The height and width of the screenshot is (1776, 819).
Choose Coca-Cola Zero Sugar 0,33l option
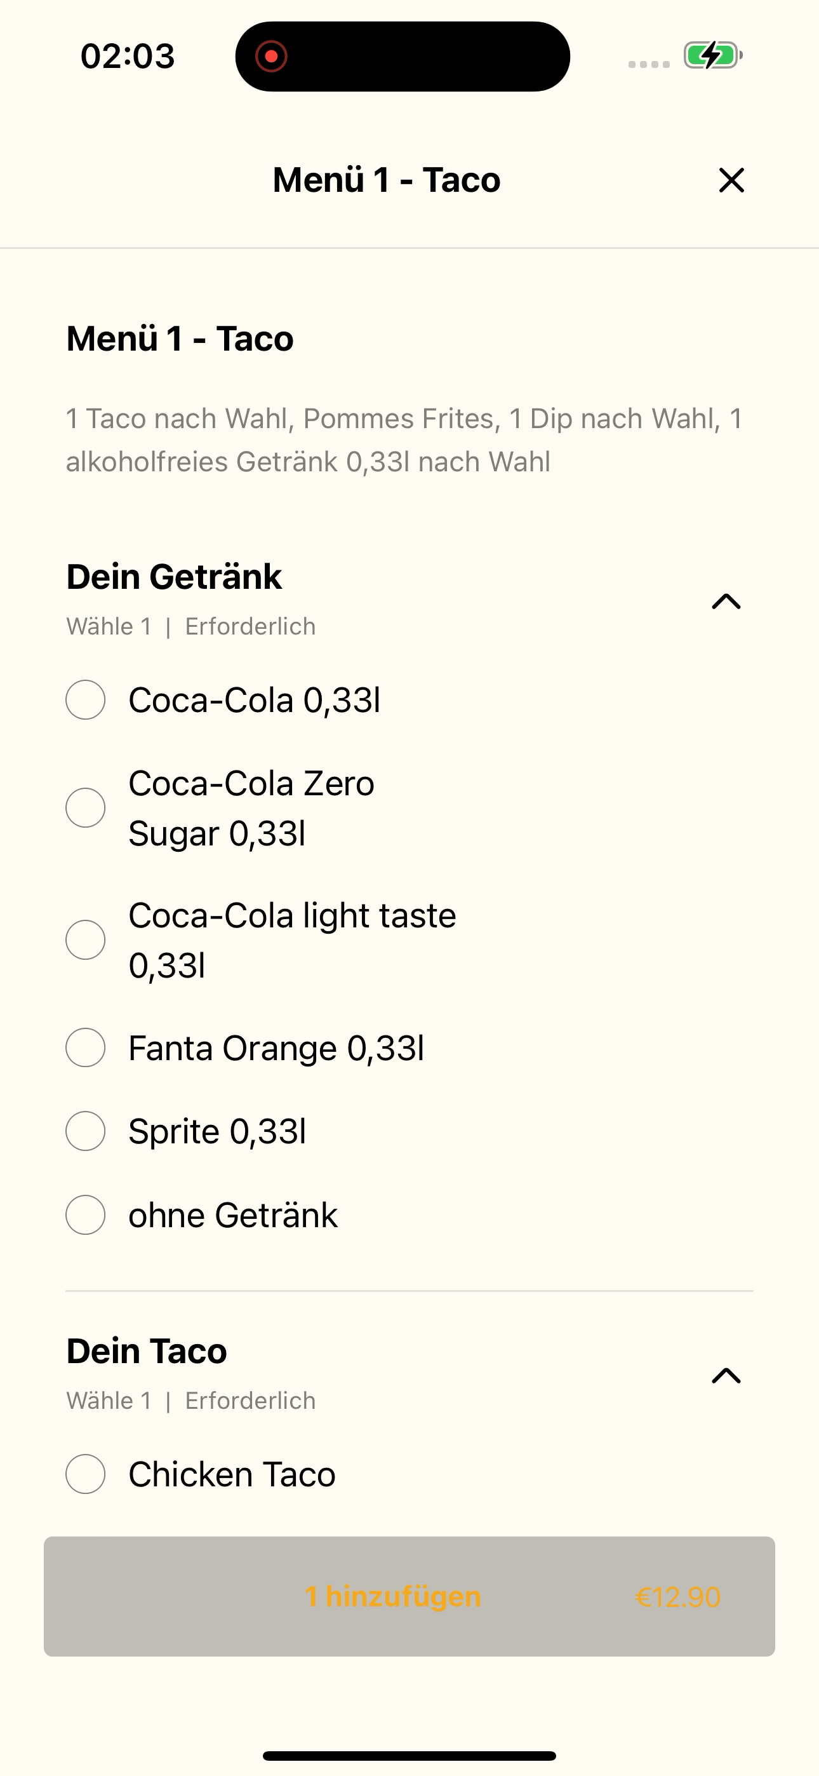(86, 807)
